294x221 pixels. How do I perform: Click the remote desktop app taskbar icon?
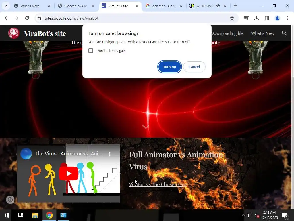(x=63, y=215)
